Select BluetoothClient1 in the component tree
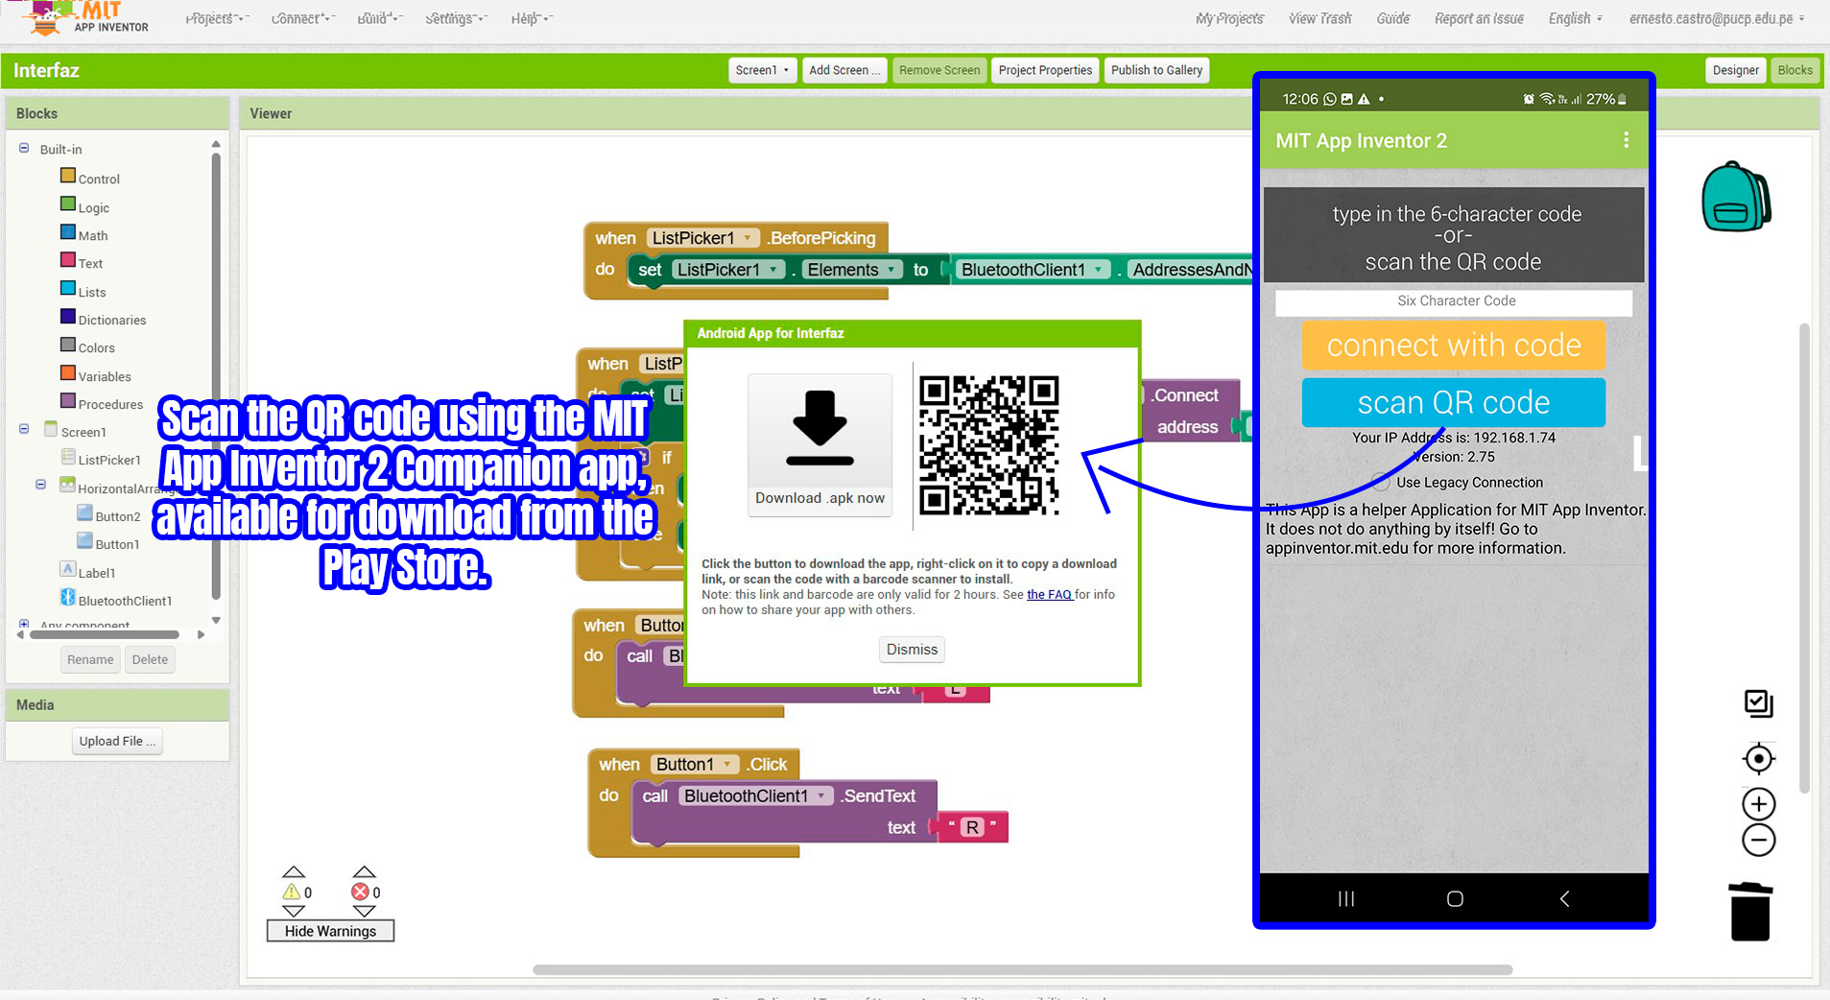 click(116, 600)
